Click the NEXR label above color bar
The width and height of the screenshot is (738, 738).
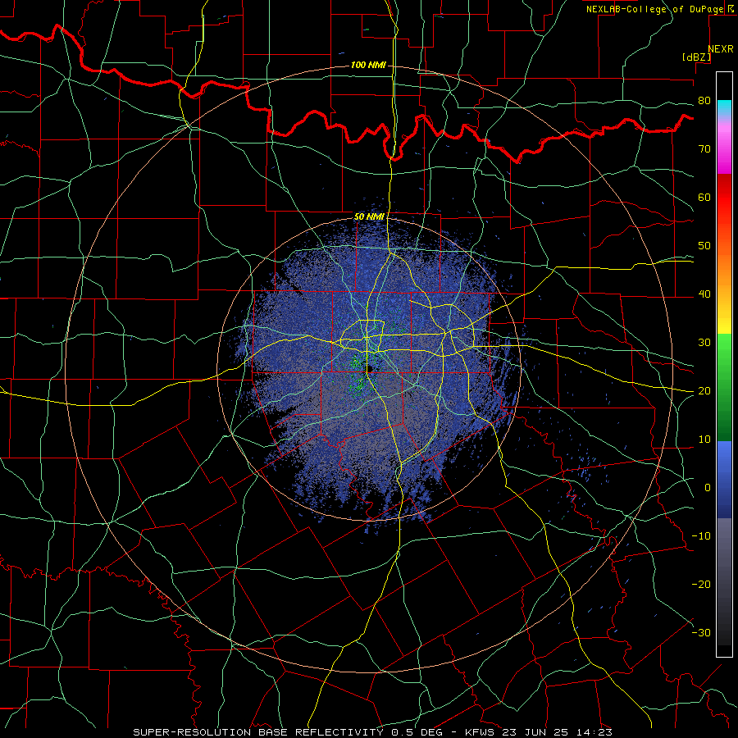tap(720, 49)
